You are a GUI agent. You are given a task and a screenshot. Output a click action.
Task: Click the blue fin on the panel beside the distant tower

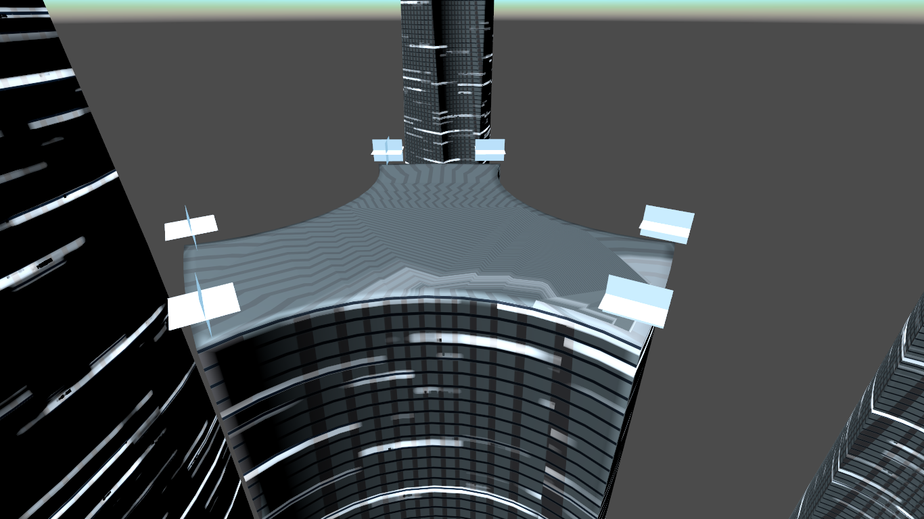pos(388,150)
